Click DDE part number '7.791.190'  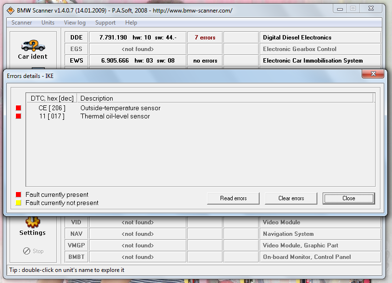[113, 38]
